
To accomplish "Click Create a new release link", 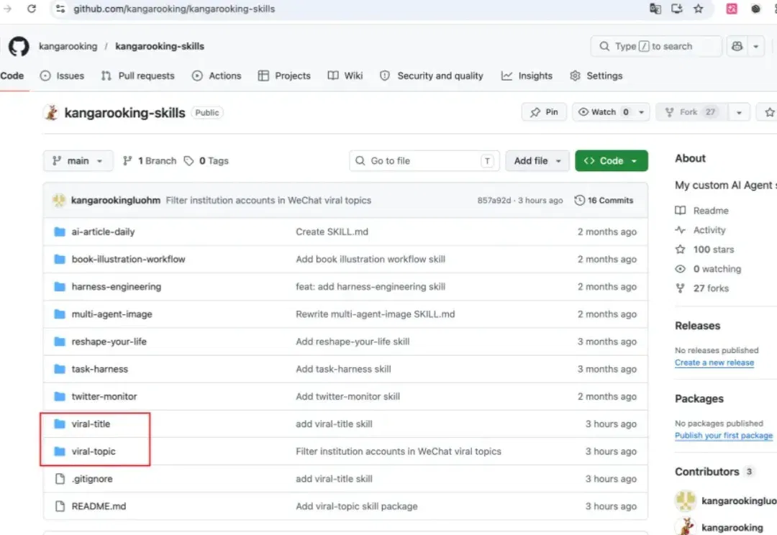I will [x=714, y=362].
